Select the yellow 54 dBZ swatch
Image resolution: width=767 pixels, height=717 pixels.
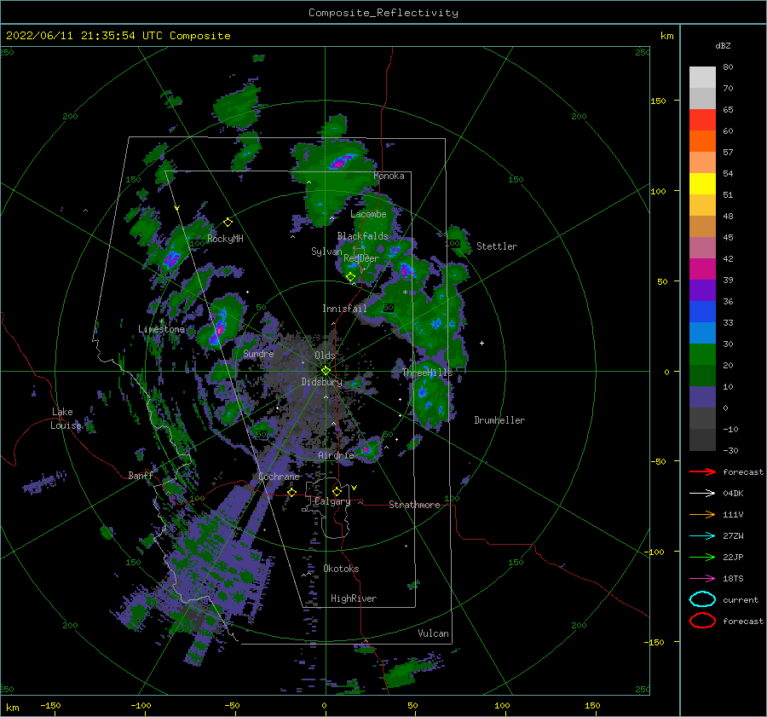702,184
